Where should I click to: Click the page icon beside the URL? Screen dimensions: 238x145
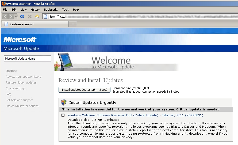pyautogui.click(x=45, y=16)
